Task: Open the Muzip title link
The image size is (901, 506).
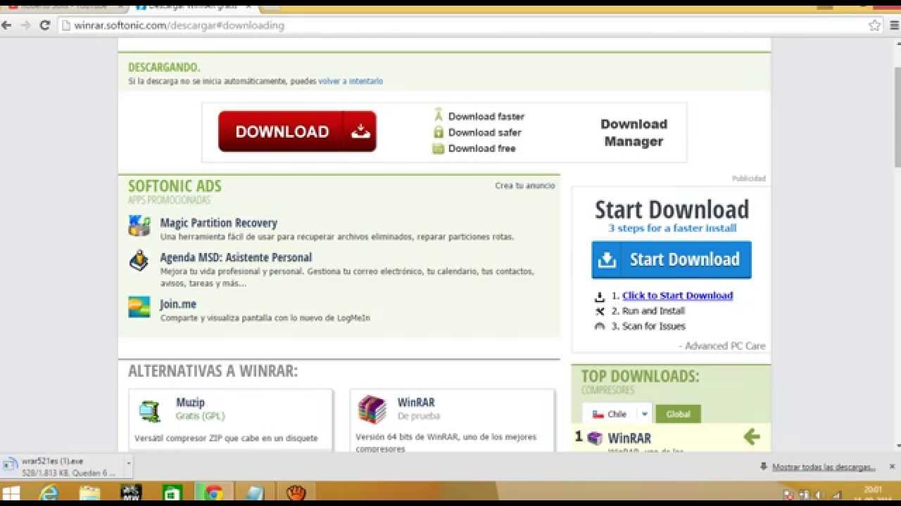Action: pyautogui.click(x=190, y=403)
